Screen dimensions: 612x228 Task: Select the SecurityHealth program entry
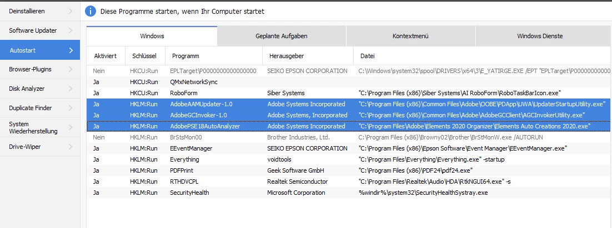(189, 193)
